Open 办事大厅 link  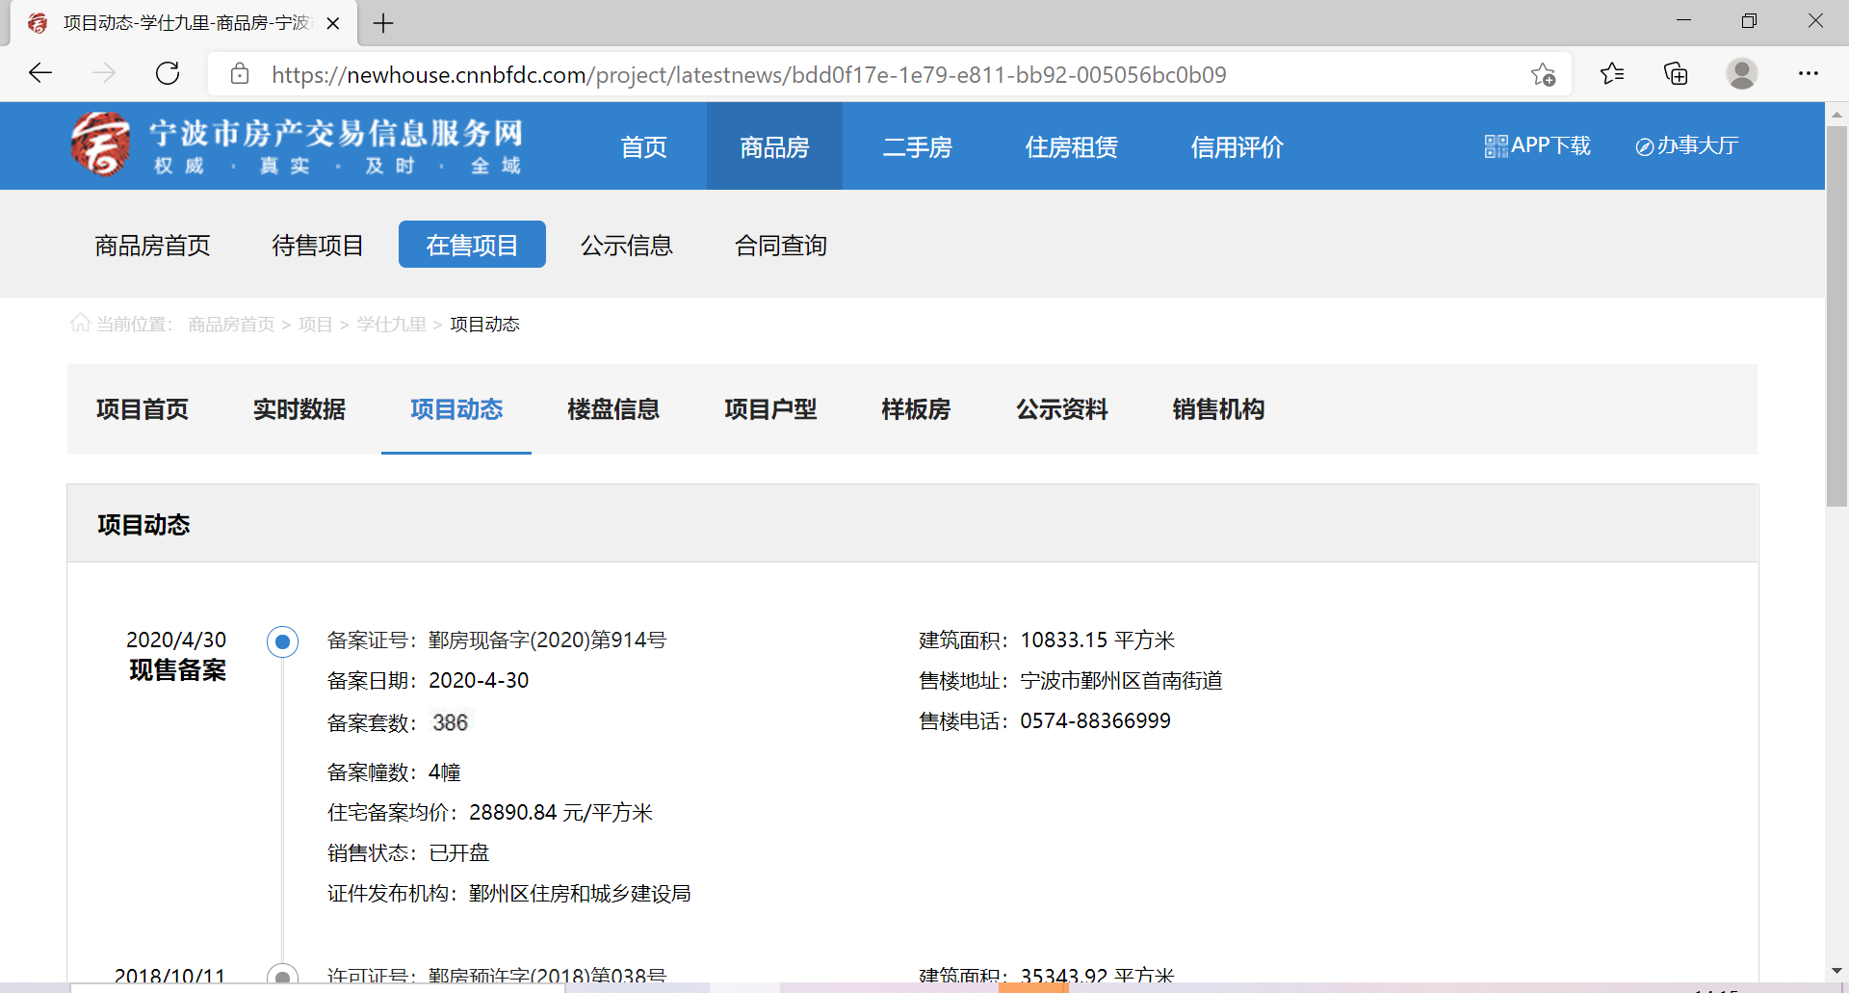click(x=1687, y=145)
